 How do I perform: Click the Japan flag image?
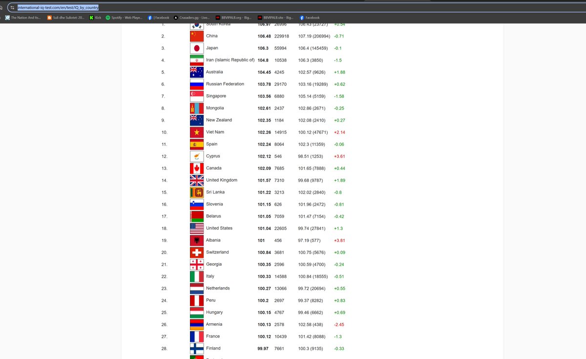(x=197, y=48)
